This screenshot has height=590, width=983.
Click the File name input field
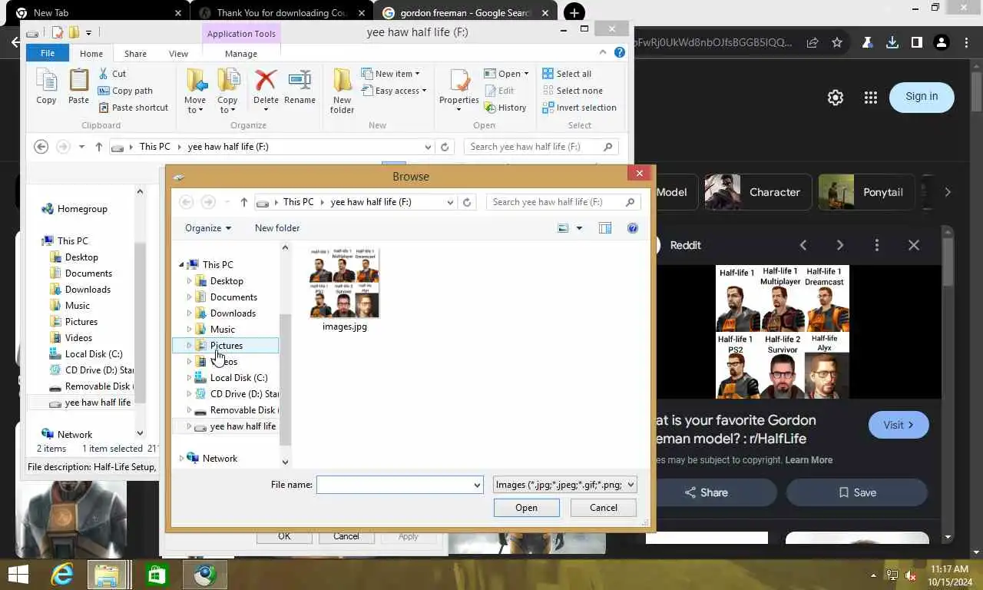click(x=394, y=485)
